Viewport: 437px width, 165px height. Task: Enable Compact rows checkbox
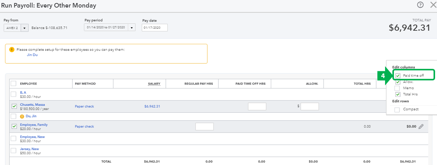point(397,110)
